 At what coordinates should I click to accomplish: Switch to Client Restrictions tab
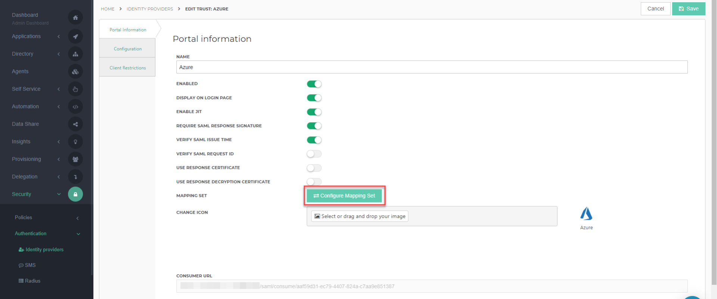tap(127, 67)
